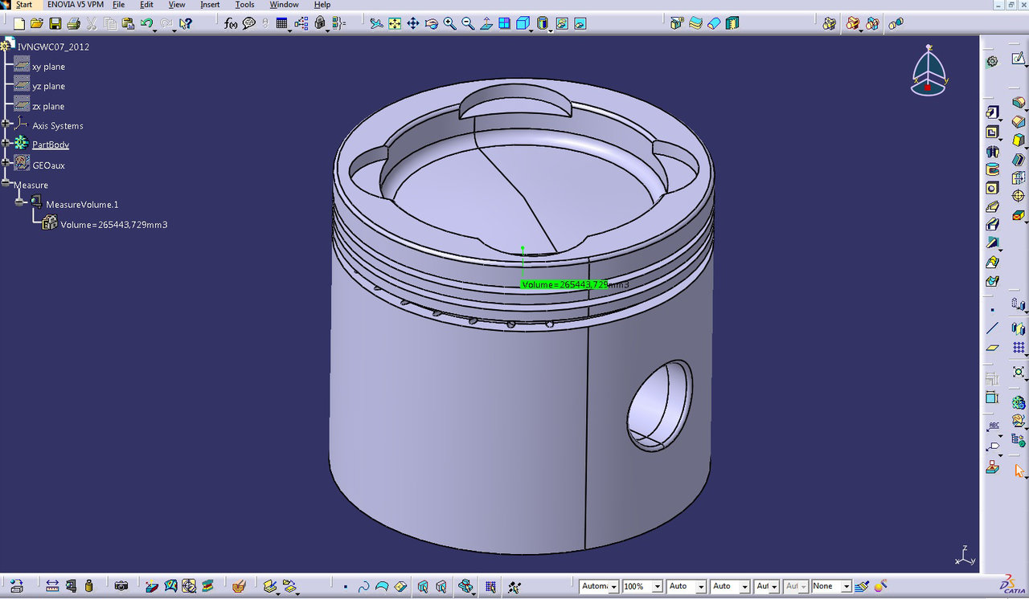Select the Pocket tool
Viewport: 1029px width, 599px height.
(x=993, y=132)
